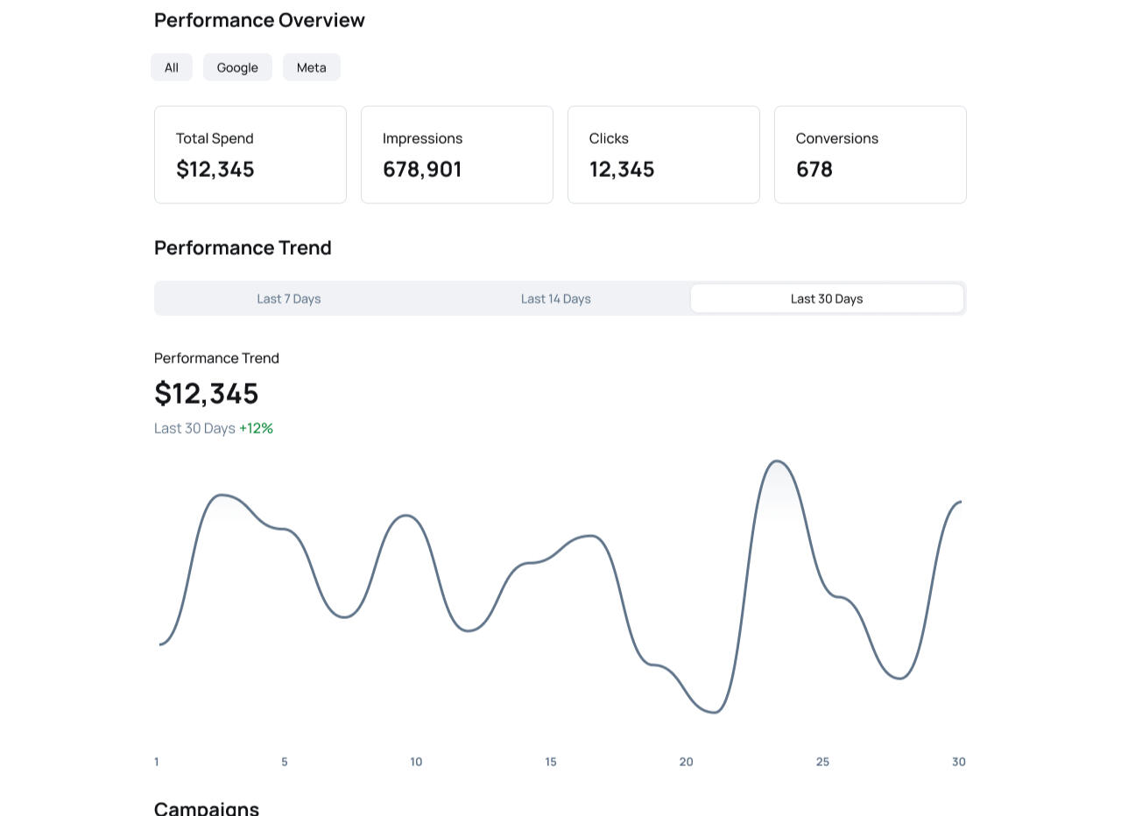1121x816 pixels.
Task: Click day 30 axis label
Action: 958,762
